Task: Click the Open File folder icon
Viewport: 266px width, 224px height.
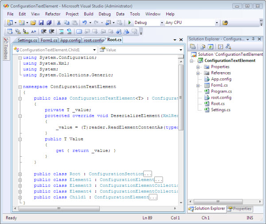Action: [33, 23]
